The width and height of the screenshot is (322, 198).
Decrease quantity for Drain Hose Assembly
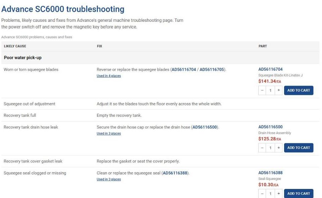[x=262, y=148]
